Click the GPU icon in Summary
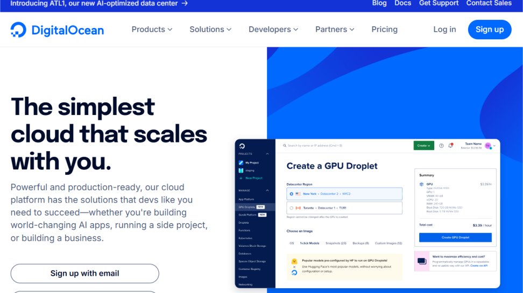Screen dimensions: 523x293 (422, 184)
